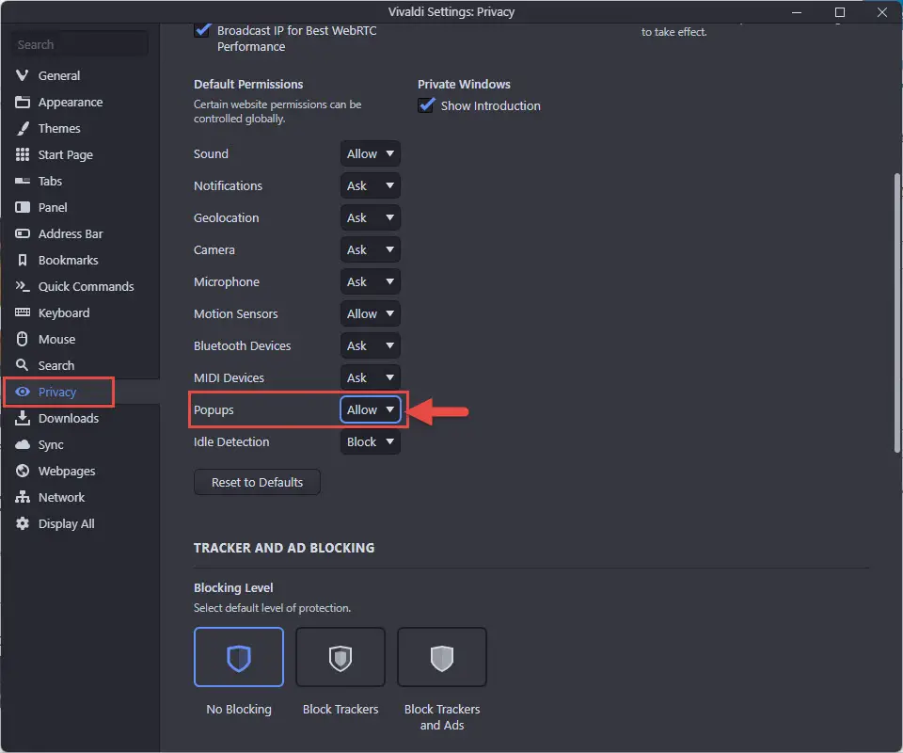Screen dimensions: 903x753
Task: Go to Tabs settings
Action: point(50,181)
